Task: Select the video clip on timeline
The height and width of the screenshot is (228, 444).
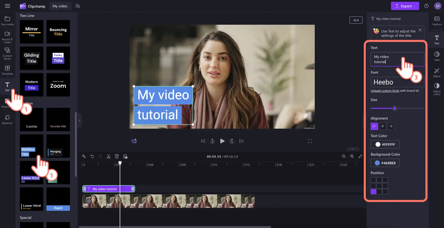Action: click(168, 201)
